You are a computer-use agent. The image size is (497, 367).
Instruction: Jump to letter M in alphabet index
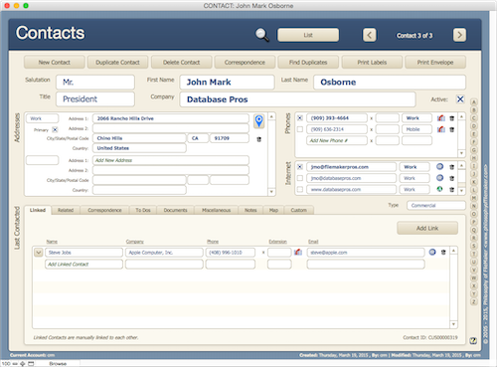pyautogui.click(x=474, y=198)
